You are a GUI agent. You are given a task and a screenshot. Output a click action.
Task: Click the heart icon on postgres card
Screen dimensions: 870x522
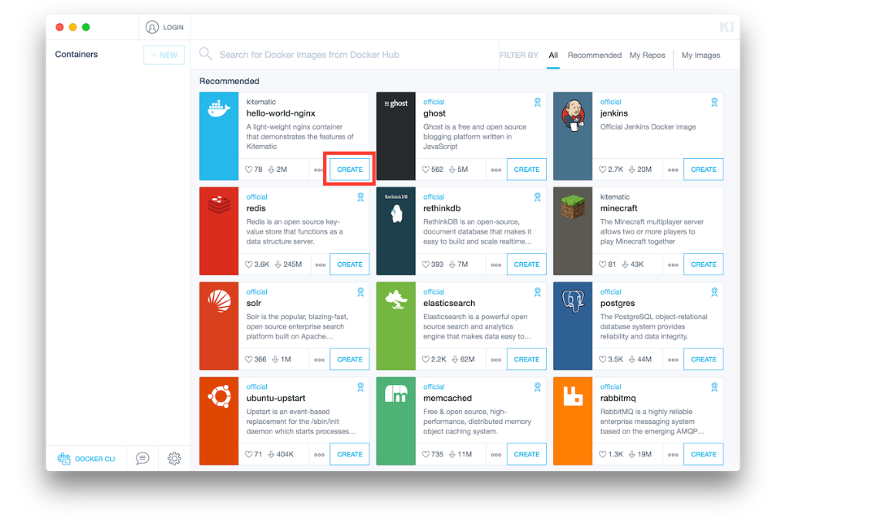coord(602,359)
